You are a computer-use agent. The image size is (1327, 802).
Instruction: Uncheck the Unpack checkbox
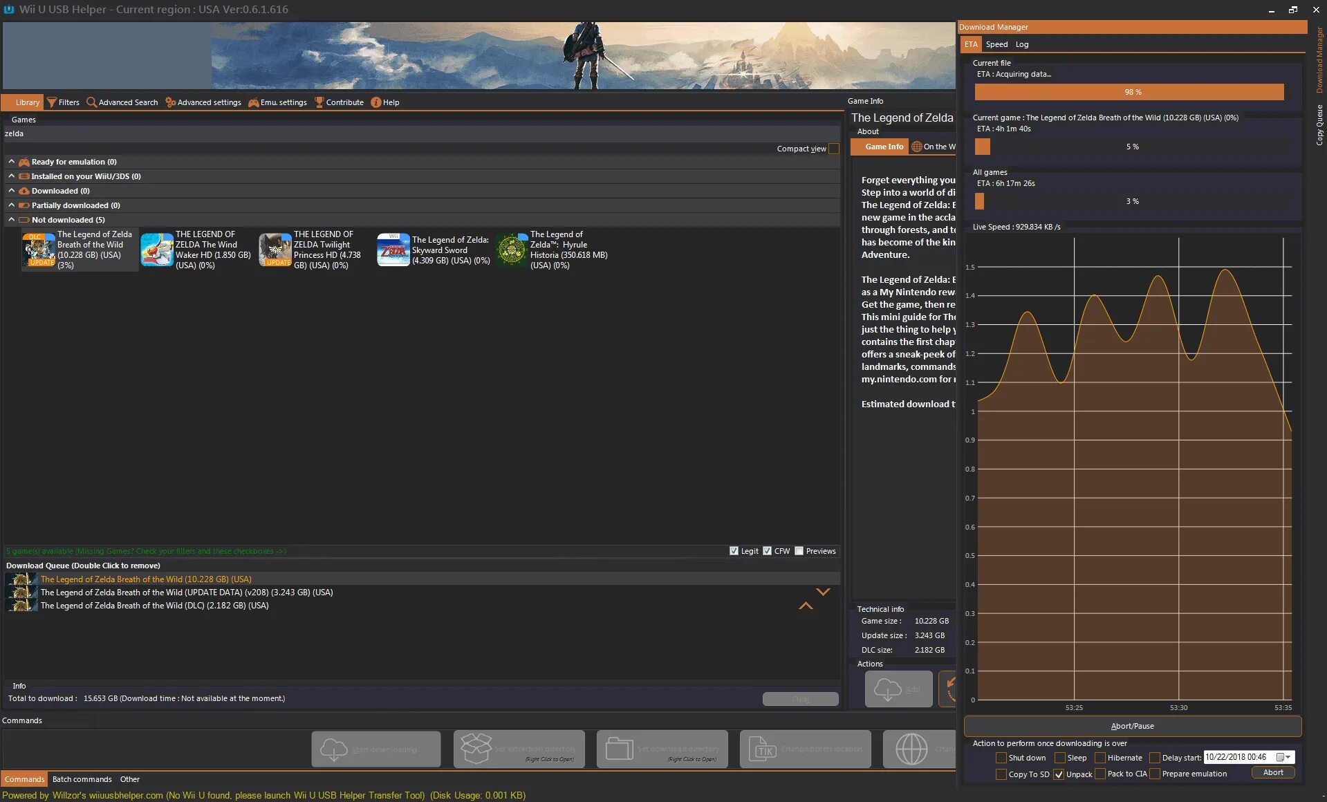(1058, 774)
